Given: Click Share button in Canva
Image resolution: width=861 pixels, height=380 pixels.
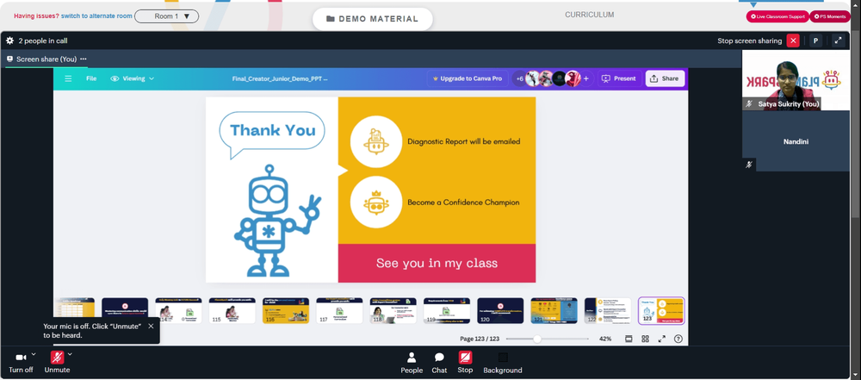Looking at the screenshot, I should pyautogui.click(x=665, y=78).
